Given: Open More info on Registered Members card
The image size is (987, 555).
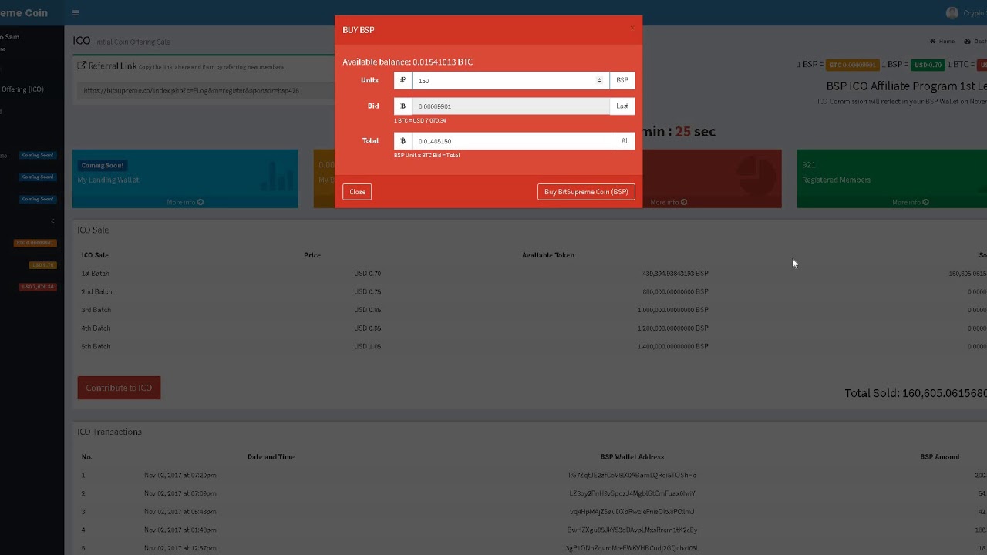Looking at the screenshot, I should pos(910,202).
